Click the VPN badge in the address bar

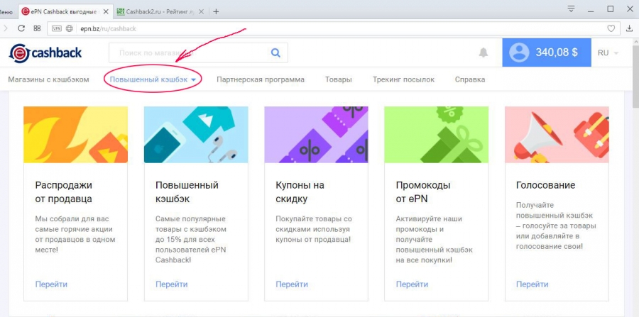[x=57, y=28]
